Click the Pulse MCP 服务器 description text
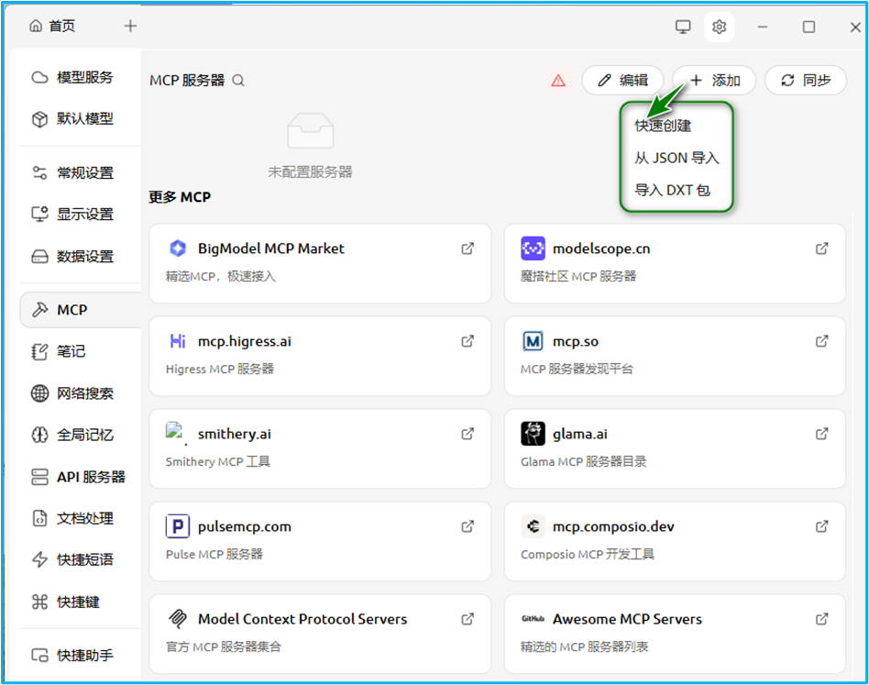This screenshot has width=869, height=685. tap(214, 554)
